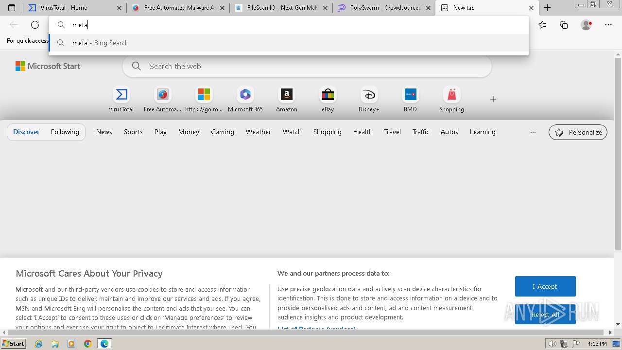This screenshot has height=350, width=622.
Task: Switch to the PolySwarm tab
Action: point(384,8)
